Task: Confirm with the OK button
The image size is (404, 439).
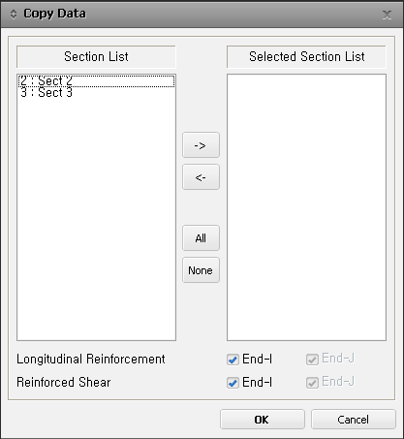Action: 263,420
